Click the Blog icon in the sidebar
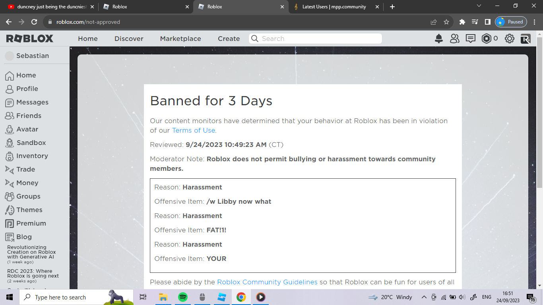 click(x=10, y=237)
